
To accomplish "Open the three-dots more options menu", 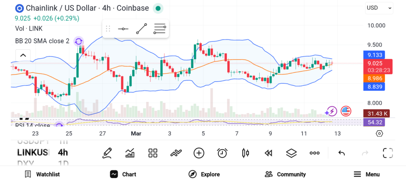I will point(314,153).
